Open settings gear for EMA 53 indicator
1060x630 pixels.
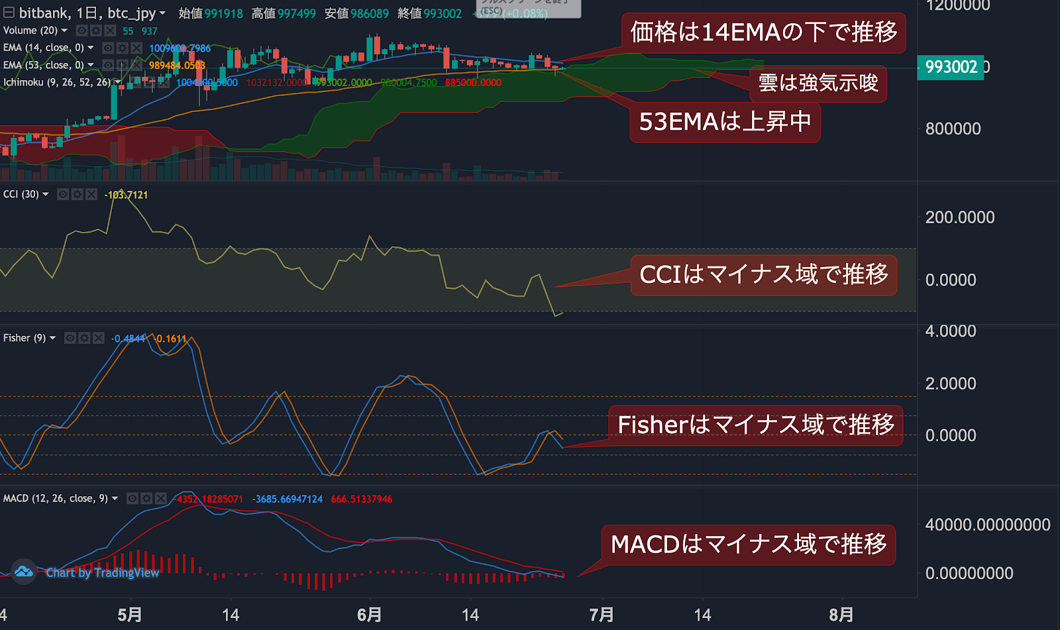click(123, 65)
